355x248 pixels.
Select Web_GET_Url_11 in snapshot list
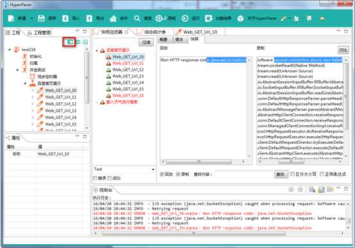[128, 63]
